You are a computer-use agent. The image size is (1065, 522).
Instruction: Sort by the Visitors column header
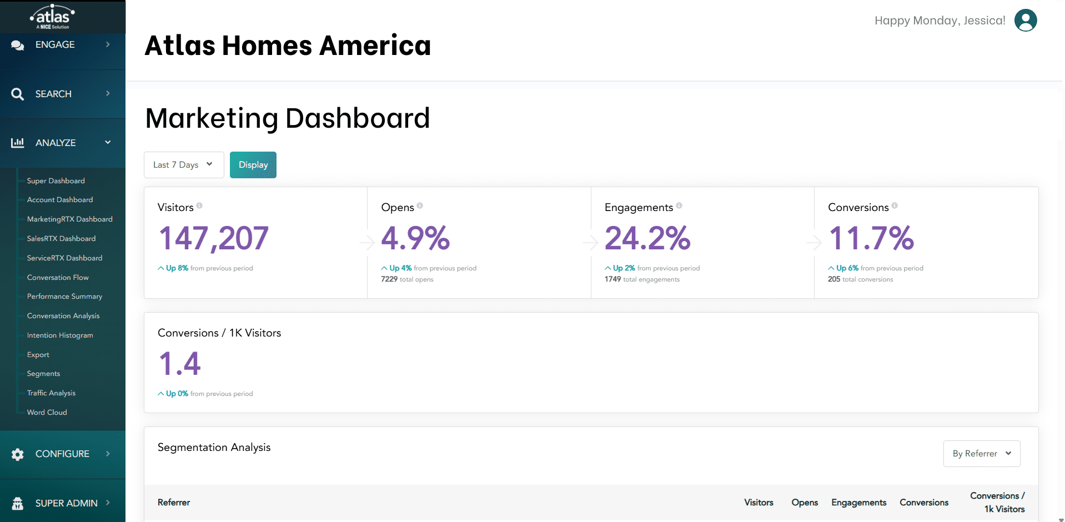758,503
